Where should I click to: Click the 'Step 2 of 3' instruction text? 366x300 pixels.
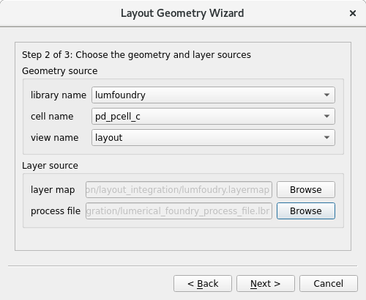tap(136, 55)
